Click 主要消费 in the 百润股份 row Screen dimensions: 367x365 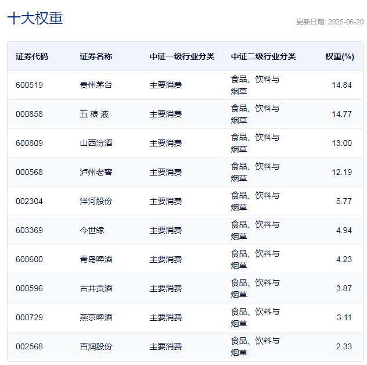(165, 346)
